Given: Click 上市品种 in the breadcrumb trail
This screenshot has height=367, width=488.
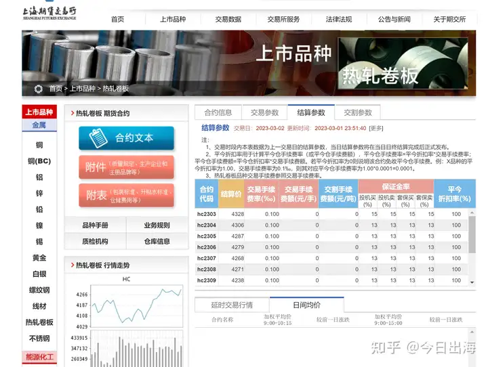Looking at the screenshot, I should click(x=82, y=89).
